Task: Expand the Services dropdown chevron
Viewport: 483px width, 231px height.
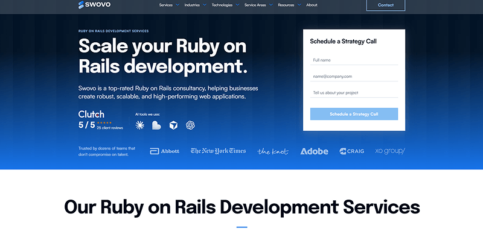Action: tap(178, 5)
